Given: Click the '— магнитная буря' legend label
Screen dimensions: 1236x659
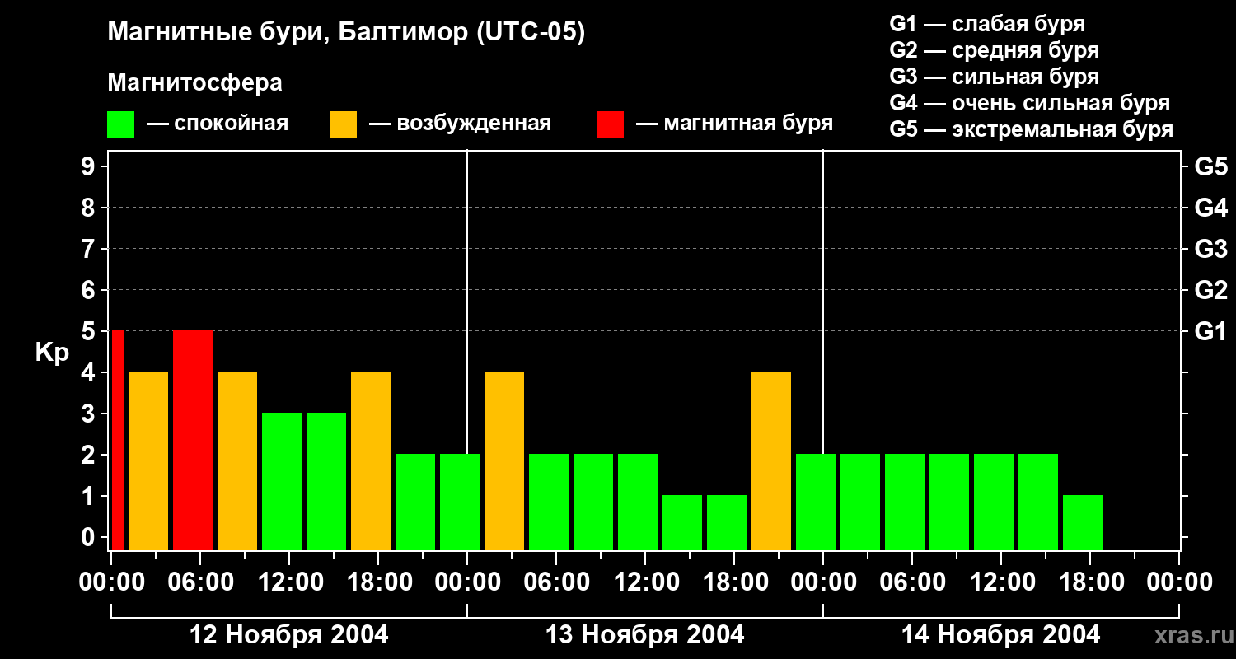Looking at the screenshot, I should coord(734,124).
